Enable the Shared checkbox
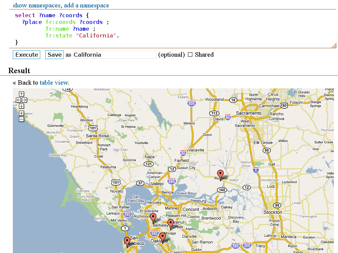This screenshot has height=253, width=338. click(190, 55)
